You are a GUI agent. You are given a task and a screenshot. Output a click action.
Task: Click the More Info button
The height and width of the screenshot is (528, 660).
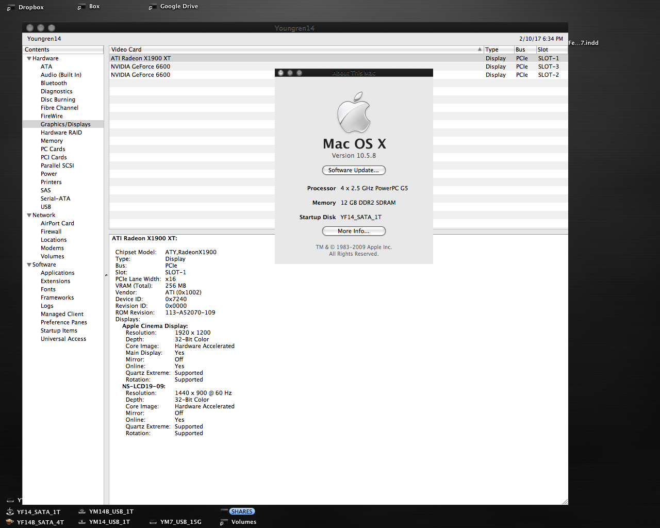coord(354,231)
